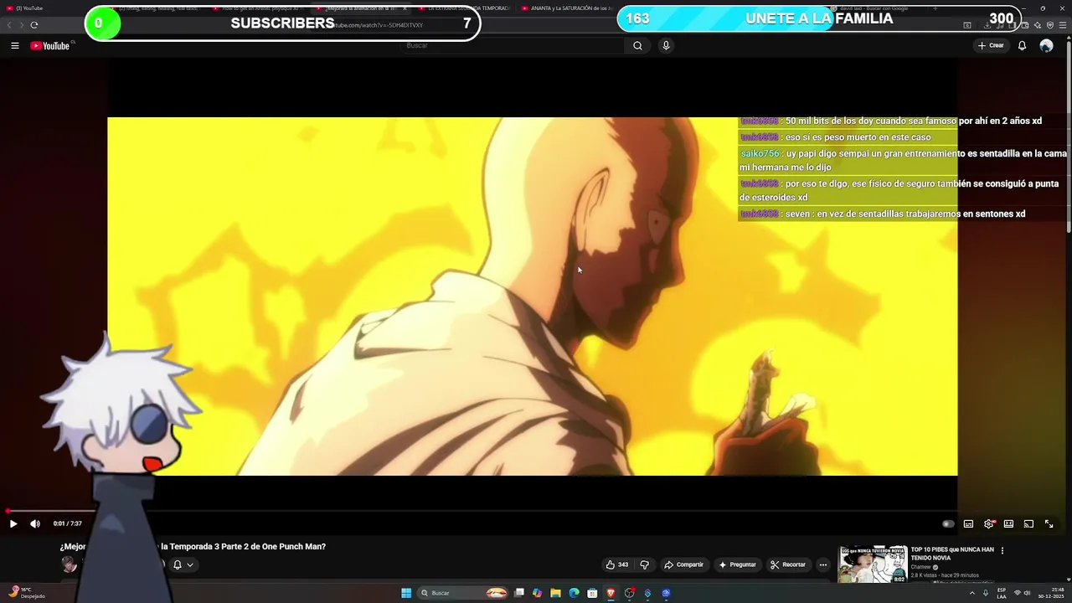Screen dimensions: 1072x603
Task: Open Microsoft Edge from the taskbar
Action: coord(574,593)
